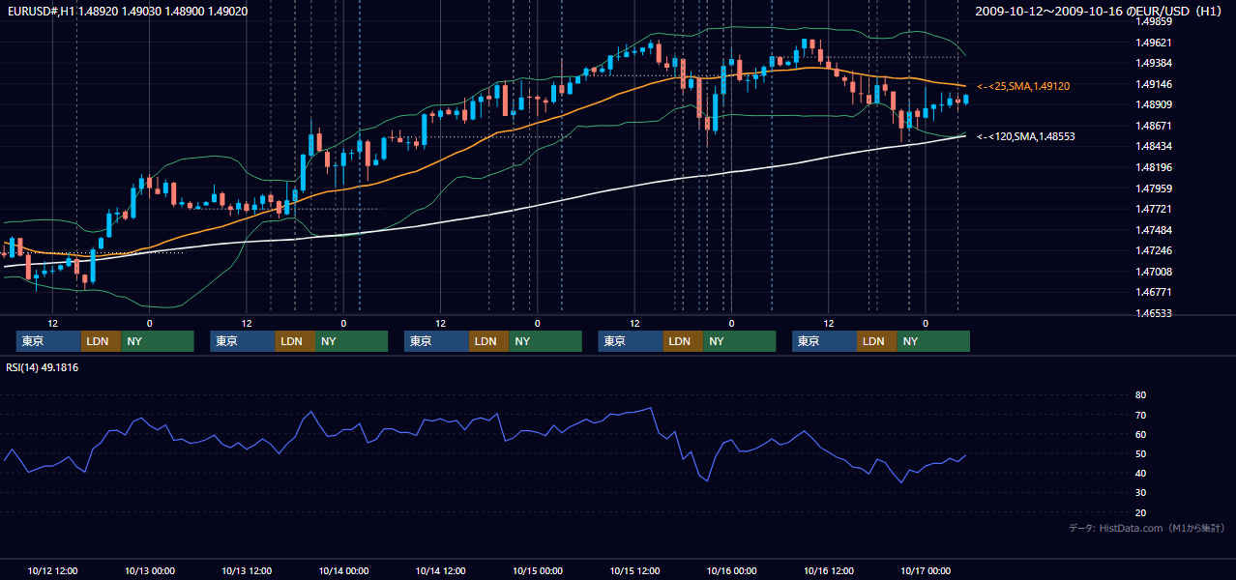Click price axis label 1.47246
This screenshot has width=1236, height=580.
[x=1154, y=250]
